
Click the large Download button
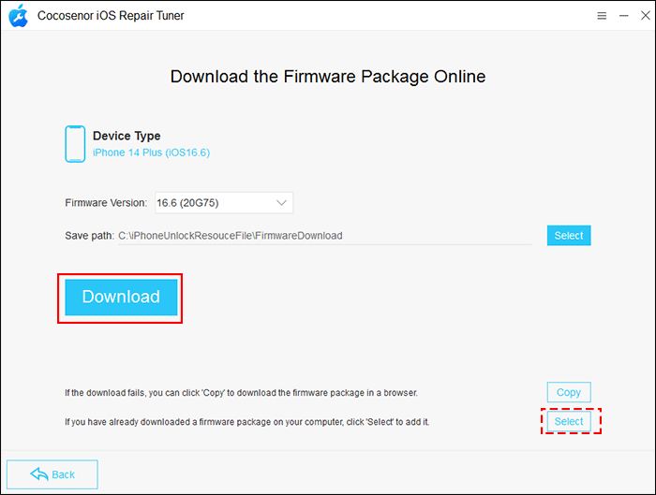(121, 297)
